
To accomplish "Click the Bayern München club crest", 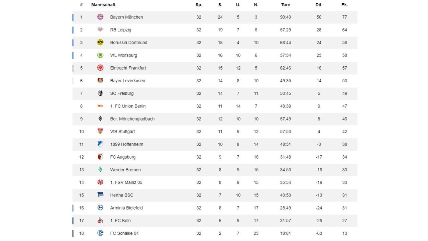I will click(100, 17).
